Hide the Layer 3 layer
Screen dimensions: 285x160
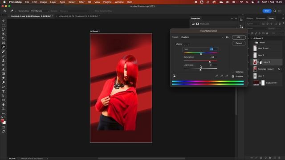click(248, 62)
